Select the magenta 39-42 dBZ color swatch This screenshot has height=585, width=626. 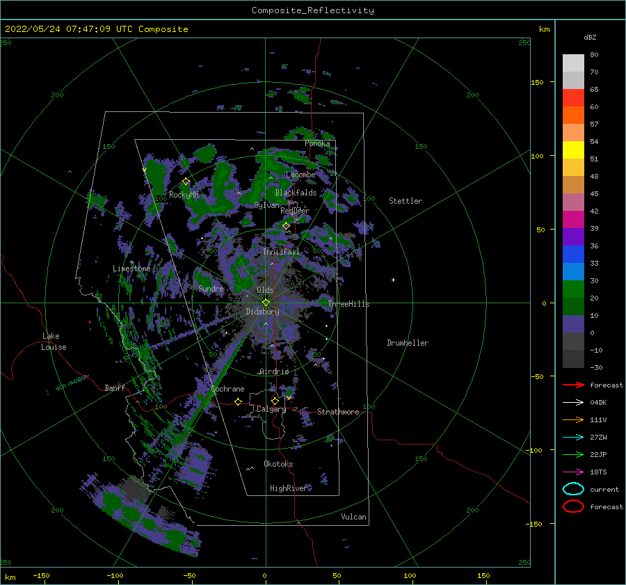click(x=573, y=220)
